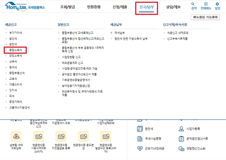Open 농어업용기자재환급신청
The height and width of the screenshot is (160, 226).
tap(76, 86)
